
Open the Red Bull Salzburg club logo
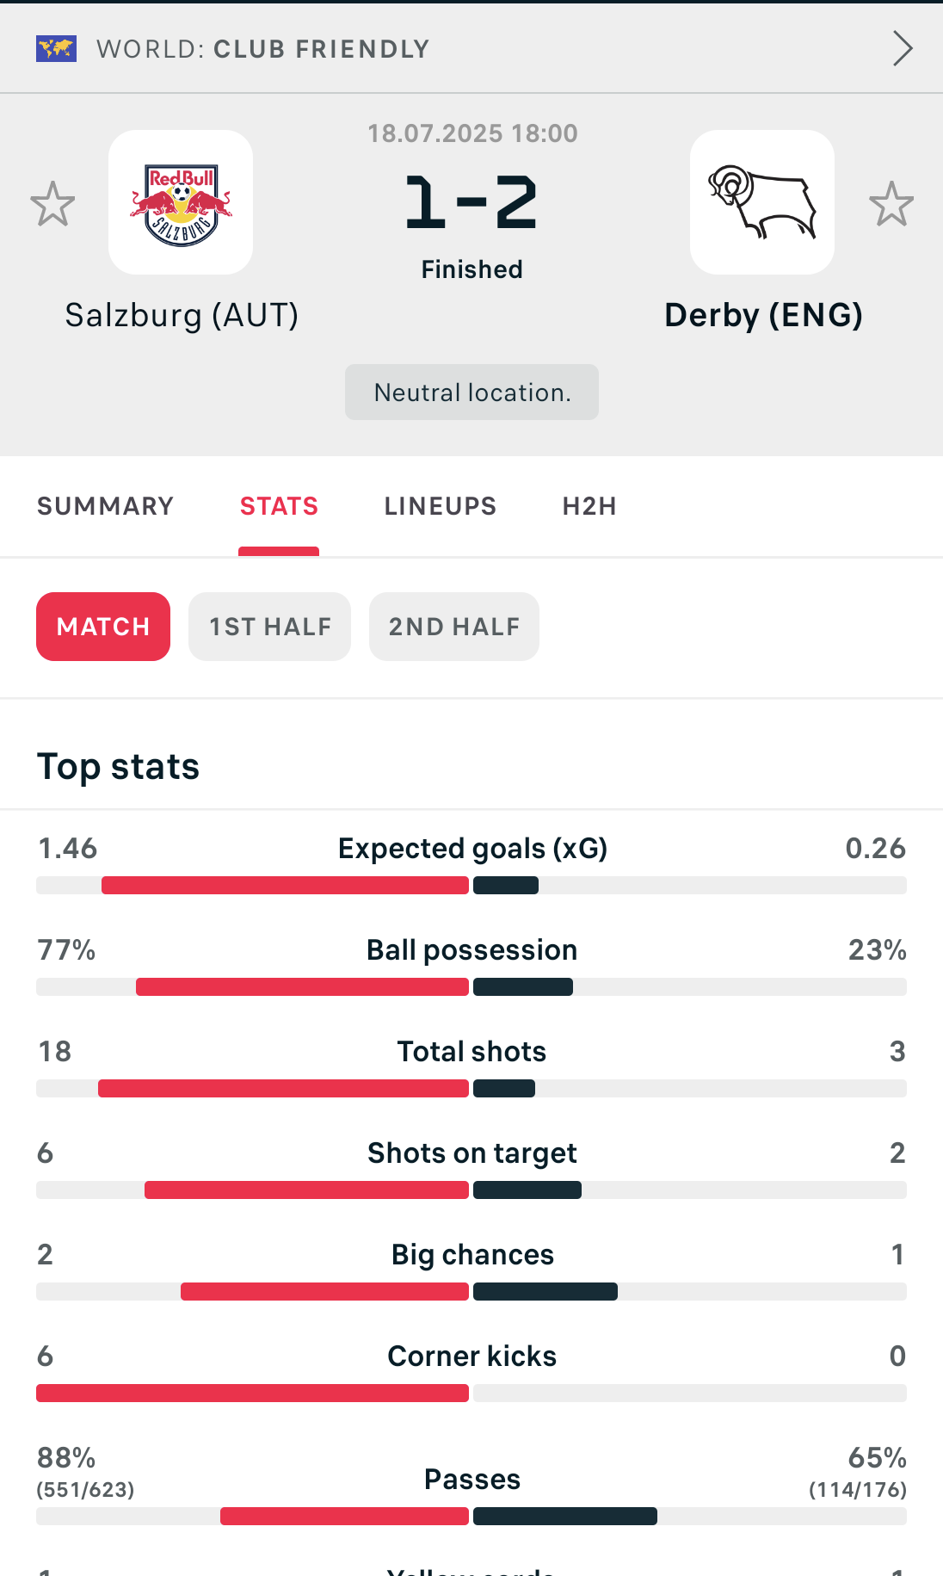pyautogui.click(x=181, y=202)
